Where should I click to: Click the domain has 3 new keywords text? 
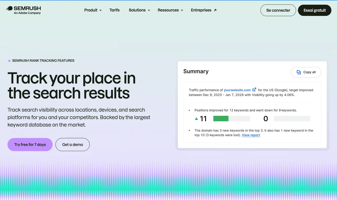pos(254,133)
